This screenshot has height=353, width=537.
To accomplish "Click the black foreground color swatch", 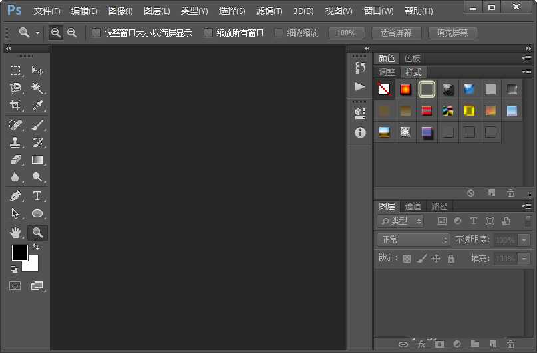I will [19, 253].
